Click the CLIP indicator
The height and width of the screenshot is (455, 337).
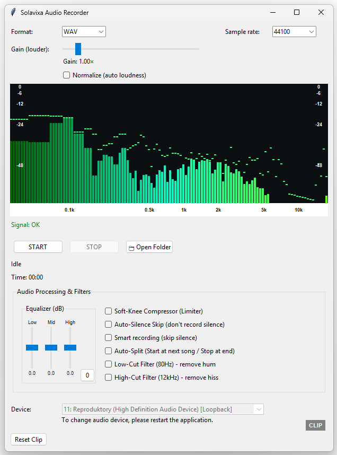coord(315,425)
